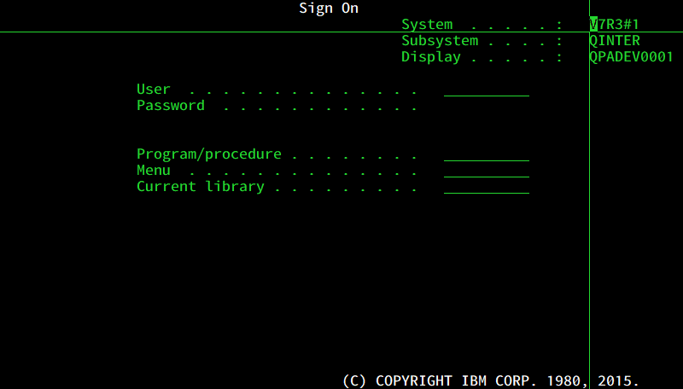Click the 'Sign On' title text
683x389 pixels.
[329, 9]
